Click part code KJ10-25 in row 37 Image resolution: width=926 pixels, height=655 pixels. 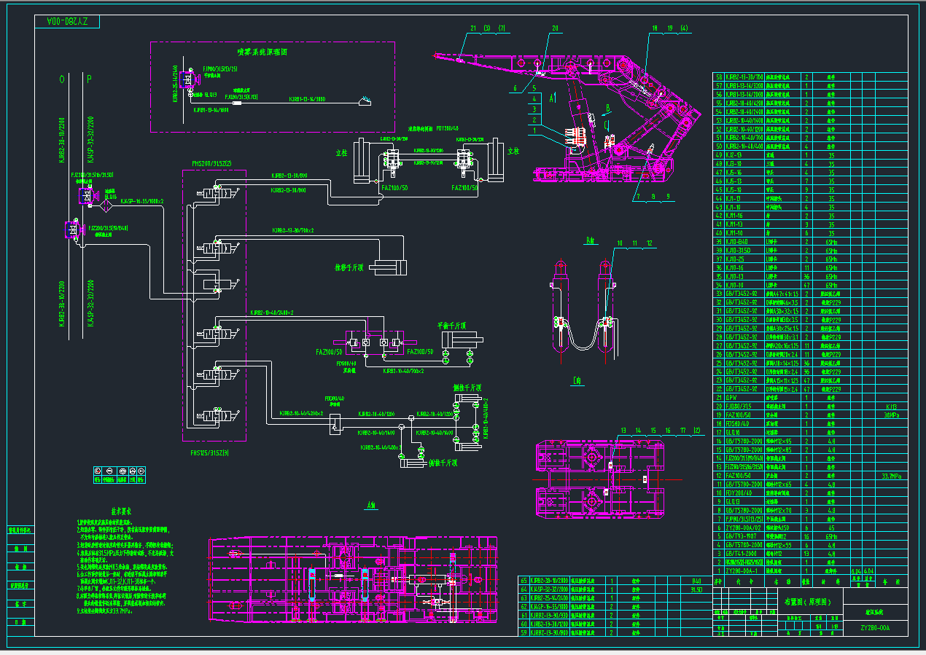pyautogui.click(x=735, y=259)
